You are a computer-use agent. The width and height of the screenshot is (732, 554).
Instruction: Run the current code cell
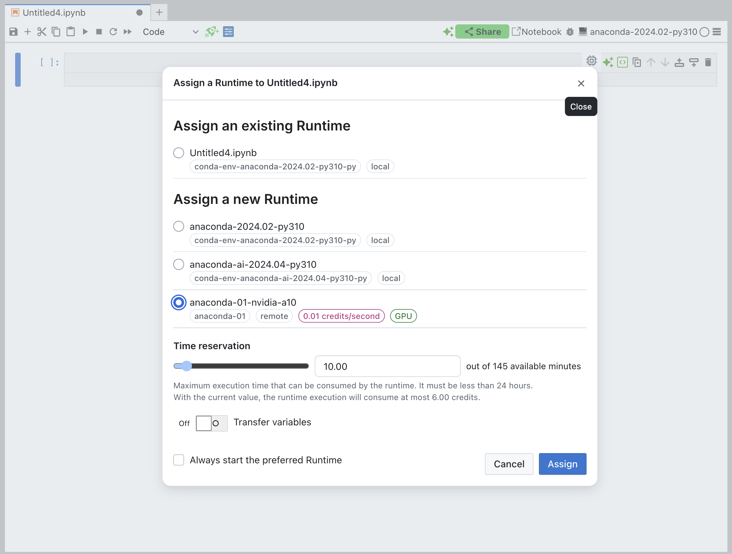click(x=85, y=32)
